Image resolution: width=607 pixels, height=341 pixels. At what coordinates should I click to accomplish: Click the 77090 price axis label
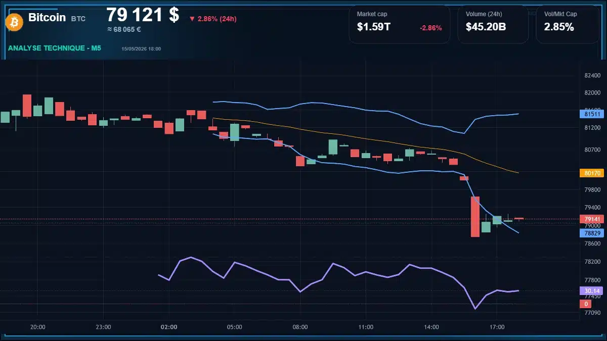tap(592, 313)
